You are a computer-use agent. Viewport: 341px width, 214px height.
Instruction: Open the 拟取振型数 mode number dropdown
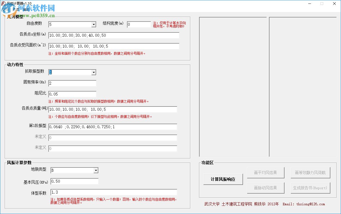[94, 72]
